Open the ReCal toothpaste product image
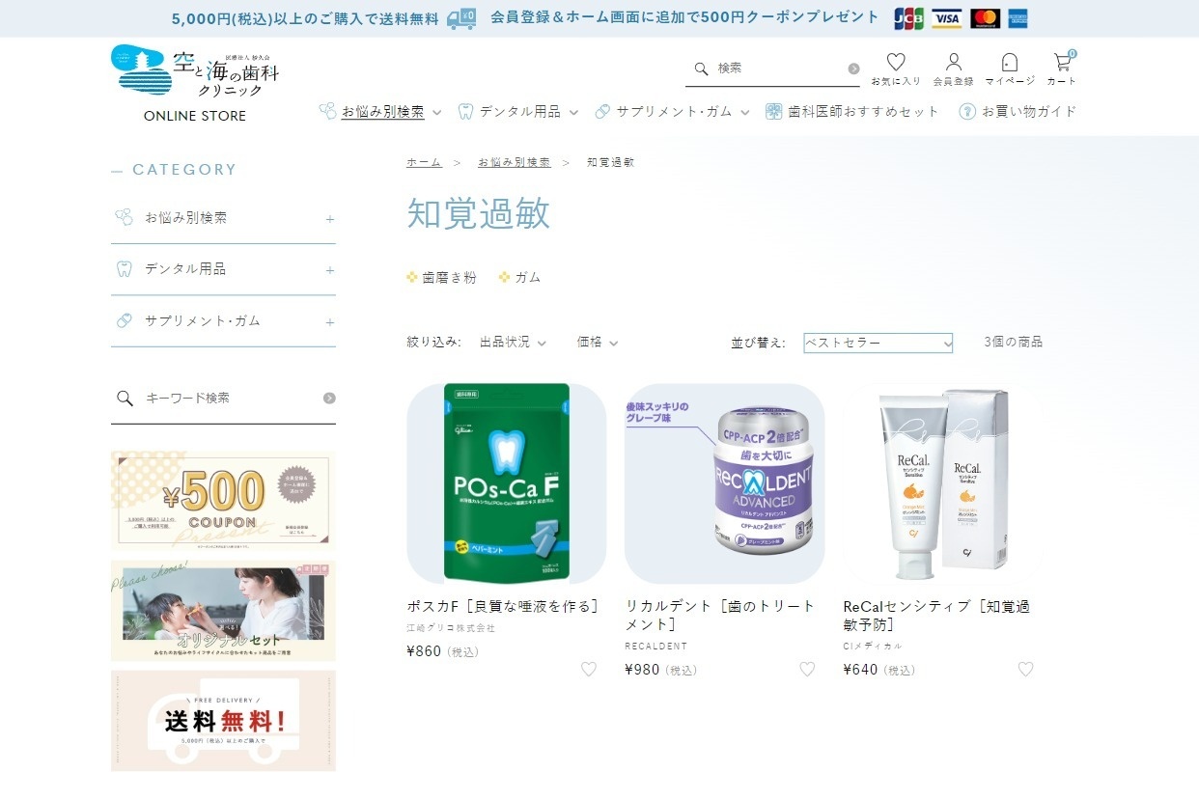Image resolution: width=1199 pixels, height=799 pixels. tap(943, 483)
